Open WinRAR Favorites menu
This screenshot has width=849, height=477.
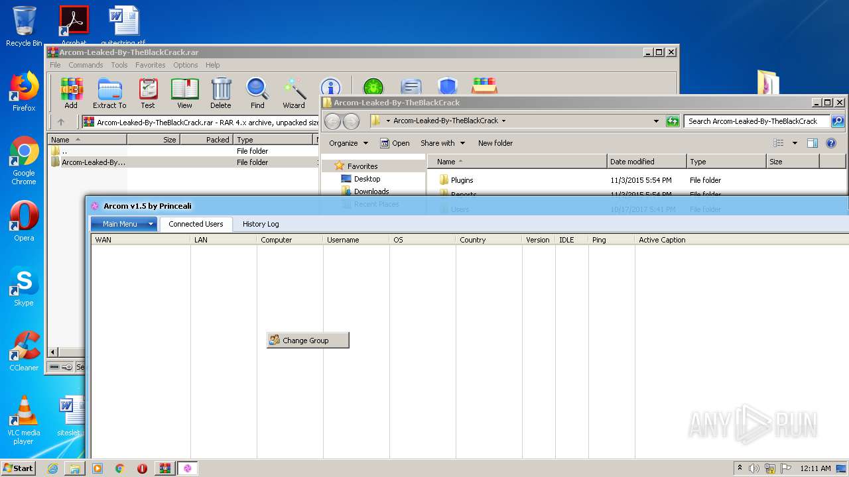click(x=151, y=65)
